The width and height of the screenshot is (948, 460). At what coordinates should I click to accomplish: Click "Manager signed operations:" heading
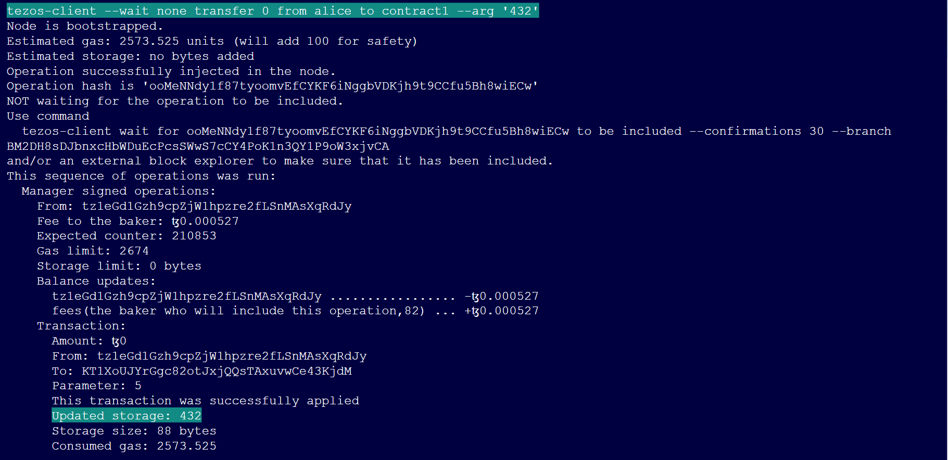pyautogui.click(x=119, y=191)
